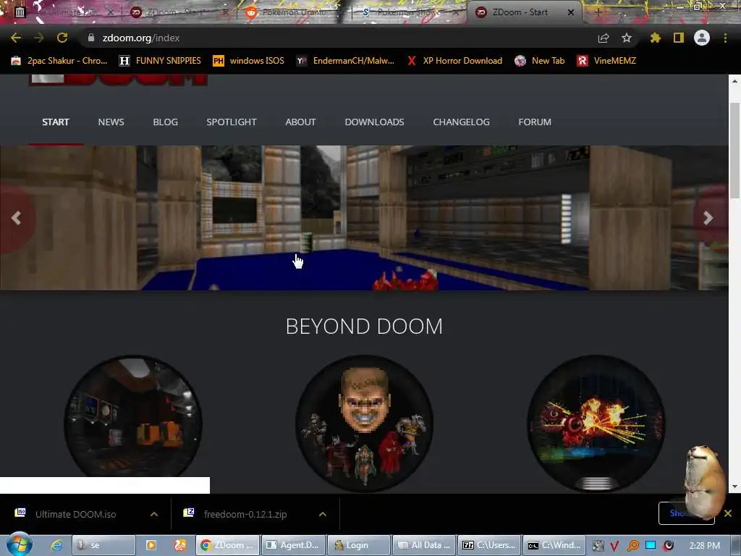The width and height of the screenshot is (741, 556).
Task: Open the Chrome profile avatar
Action: pos(702,38)
